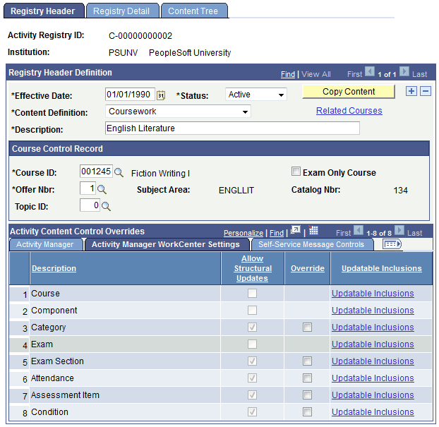
Task: Check Allow Structural Updates for Exam
Action: click(252, 344)
